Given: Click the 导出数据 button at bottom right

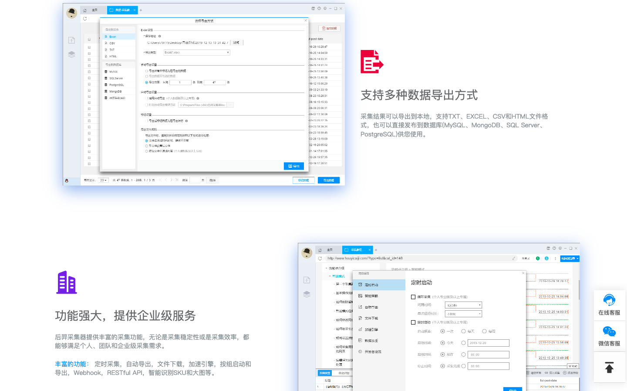Looking at the screenshot, I should tap(328, 180).
